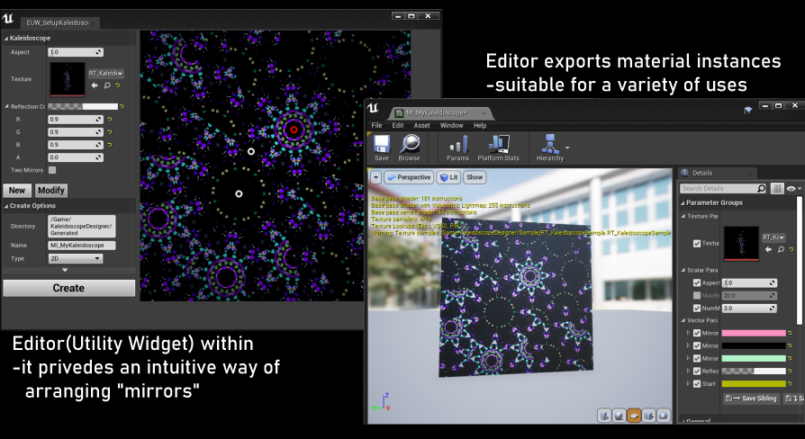Screen dimensions: 805x439
Task: Expand advanced options arrow below Type
Action: [x=65, y=270]
